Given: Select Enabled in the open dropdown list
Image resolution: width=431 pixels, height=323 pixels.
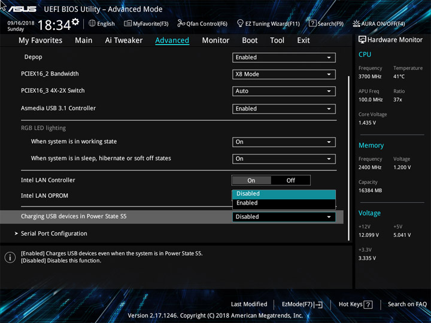Looking at the screenshot, I should 284,203.
